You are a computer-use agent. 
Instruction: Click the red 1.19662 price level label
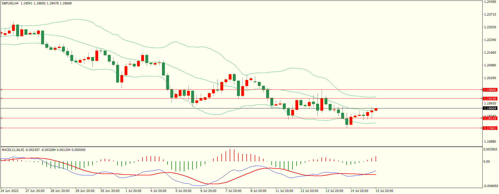tap(490, 90)
